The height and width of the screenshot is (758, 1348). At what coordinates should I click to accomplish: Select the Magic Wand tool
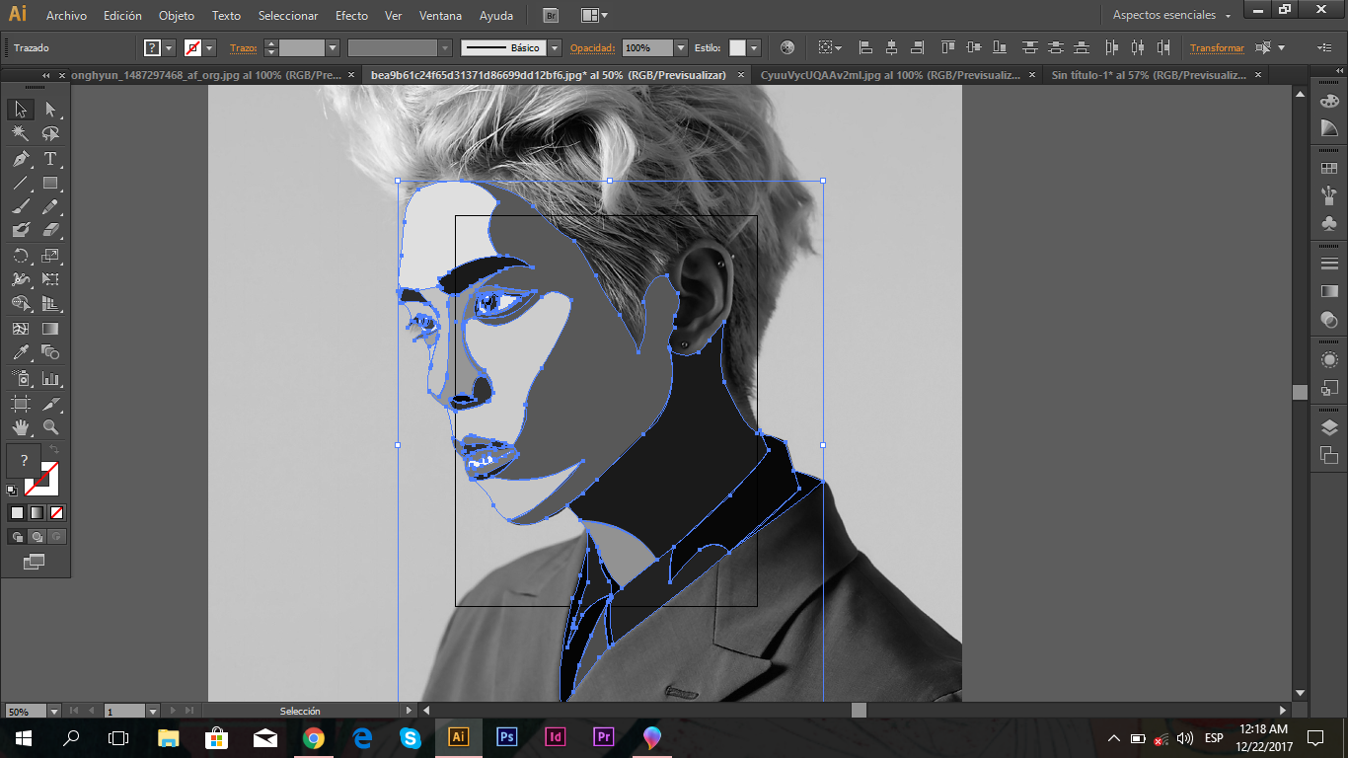[21, 134]
